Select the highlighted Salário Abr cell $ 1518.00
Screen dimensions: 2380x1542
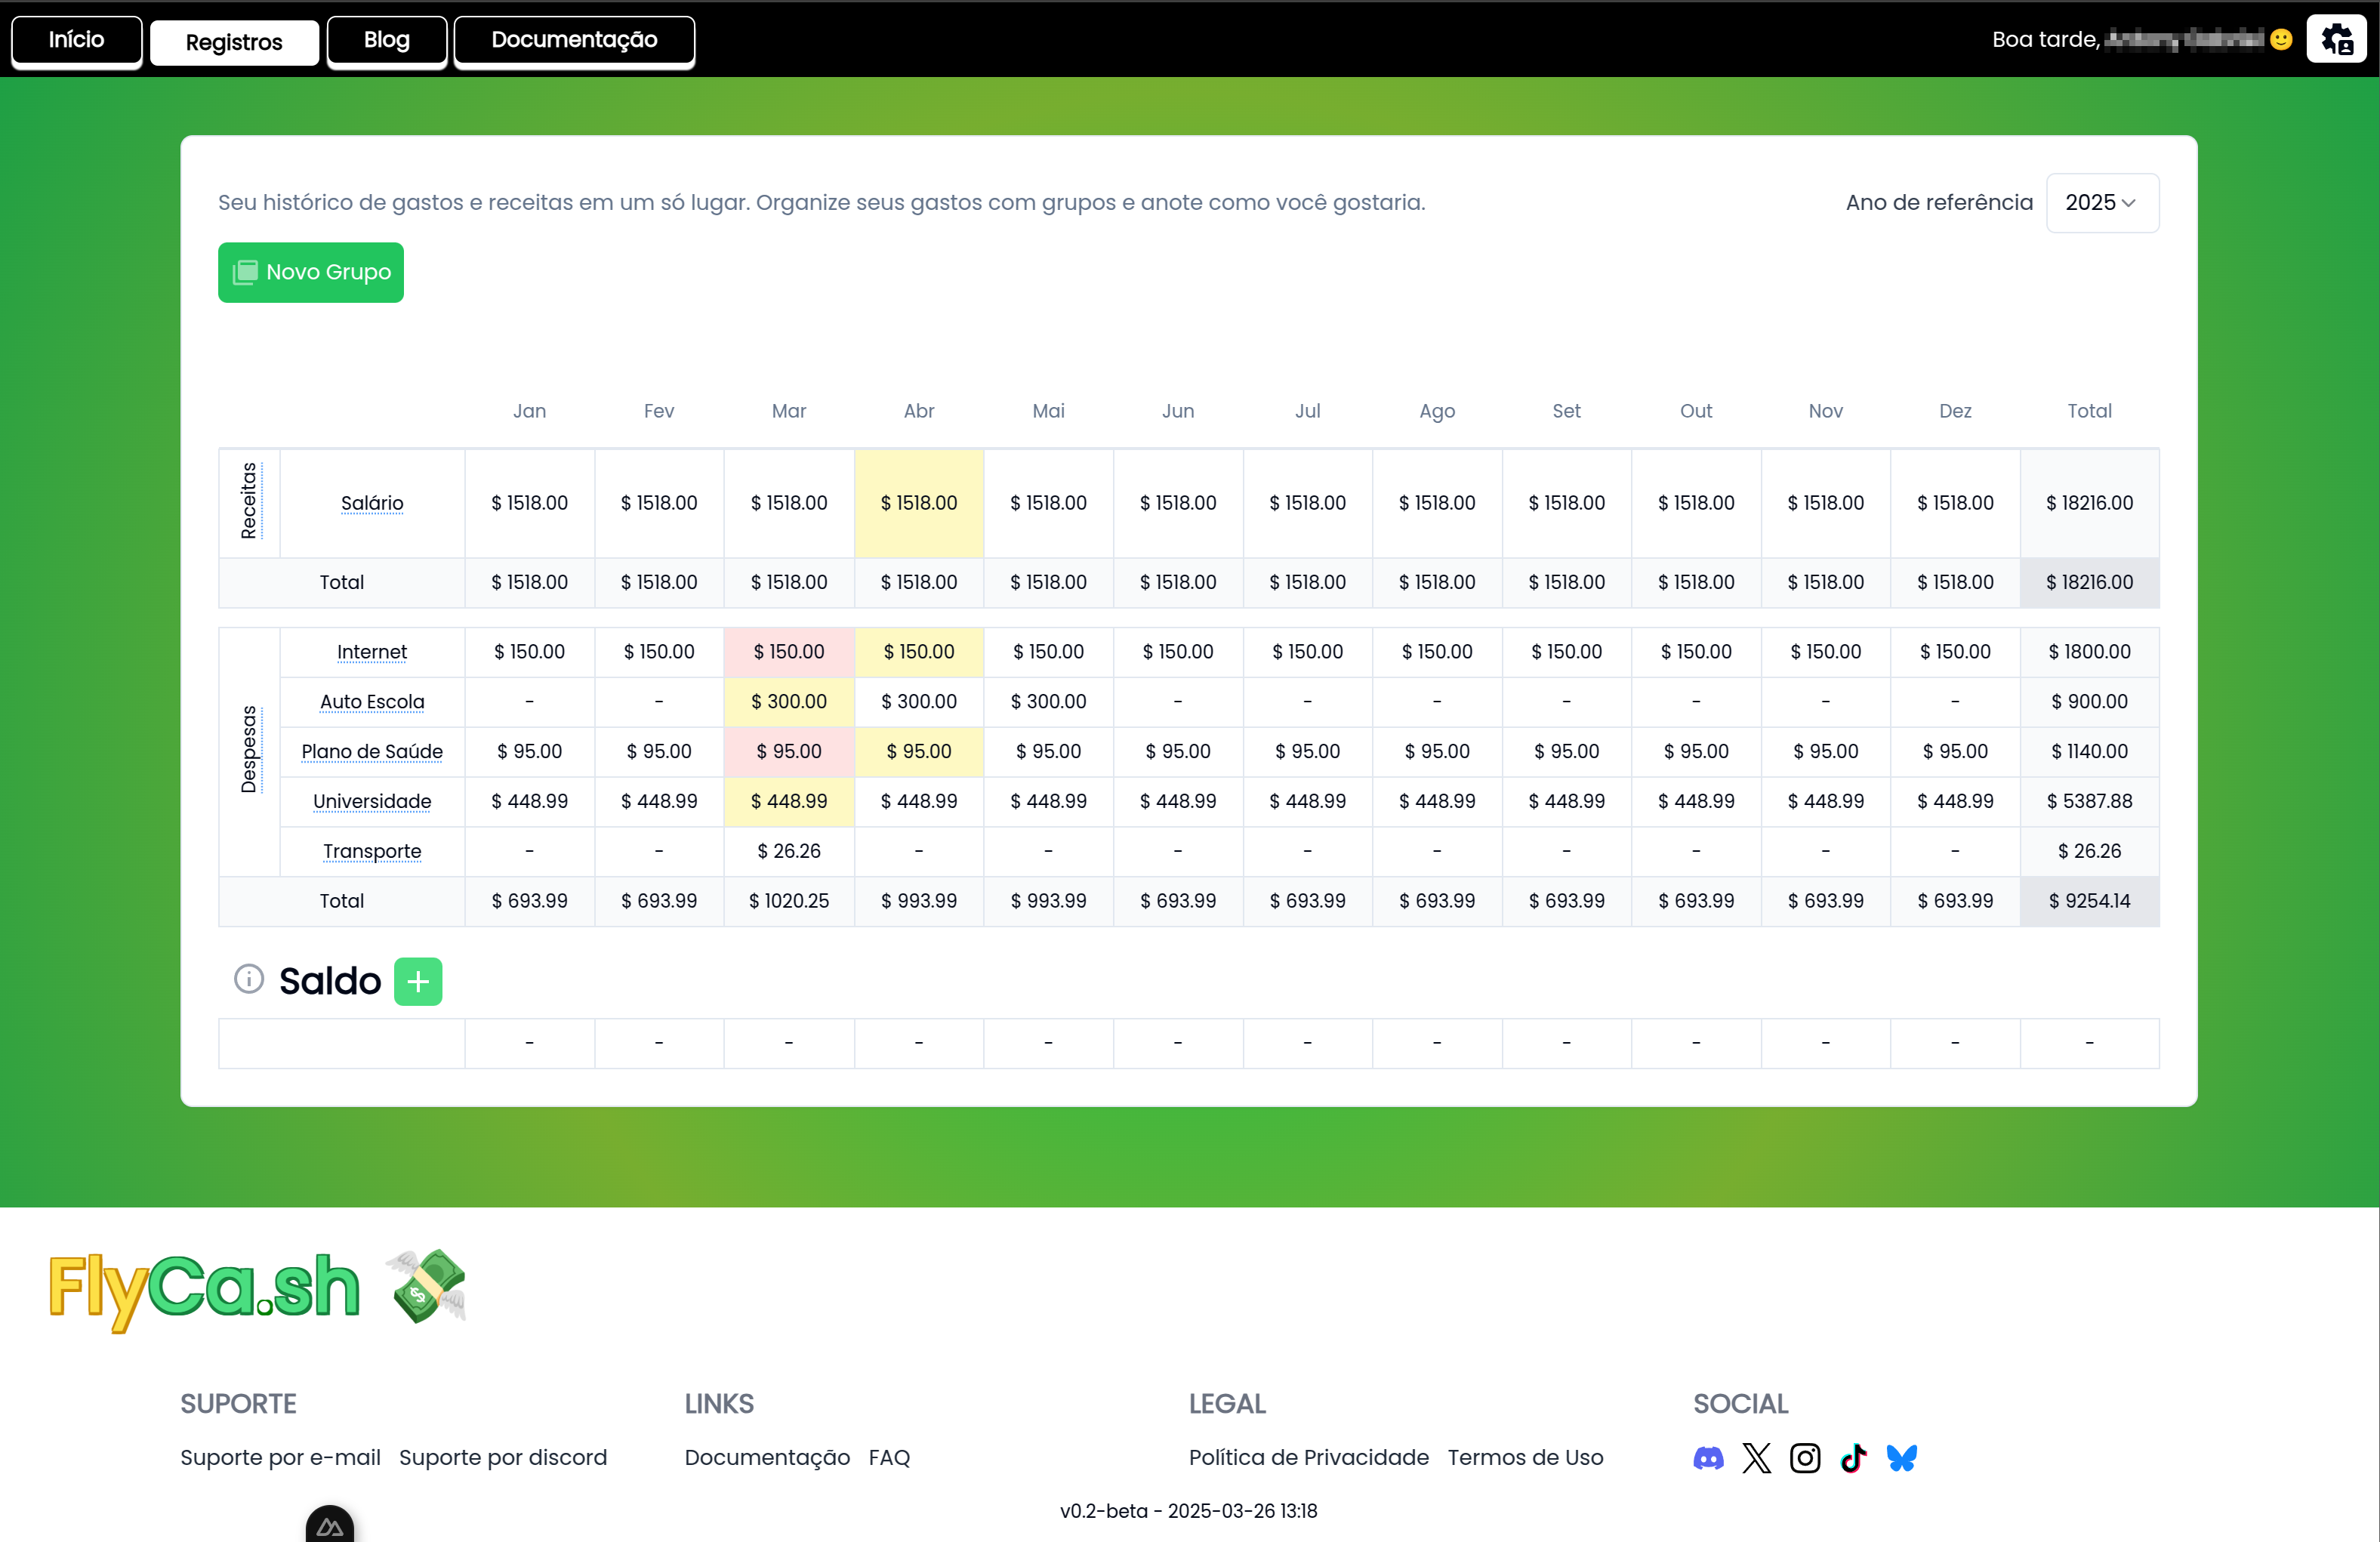pyautogui.click(x=919, y=503)
